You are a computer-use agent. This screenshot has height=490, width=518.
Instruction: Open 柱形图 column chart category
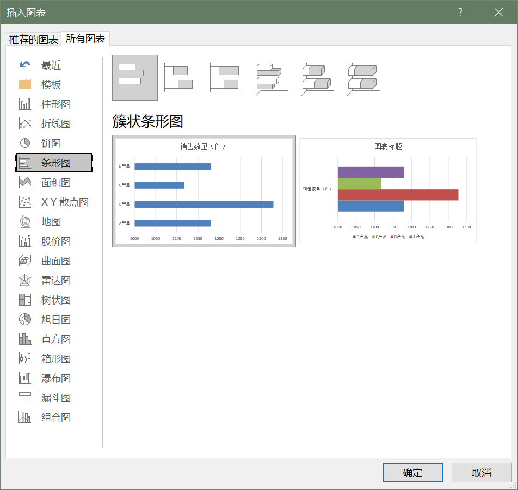(55, 104)
